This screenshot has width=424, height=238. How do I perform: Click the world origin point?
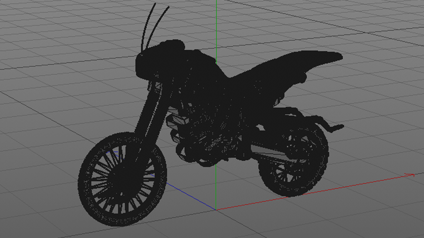tap(216, 209)
